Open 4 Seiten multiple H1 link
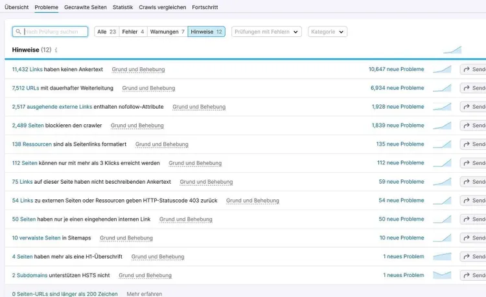The image size is (486, 297). pyautogui.click(x=22, y=256)
